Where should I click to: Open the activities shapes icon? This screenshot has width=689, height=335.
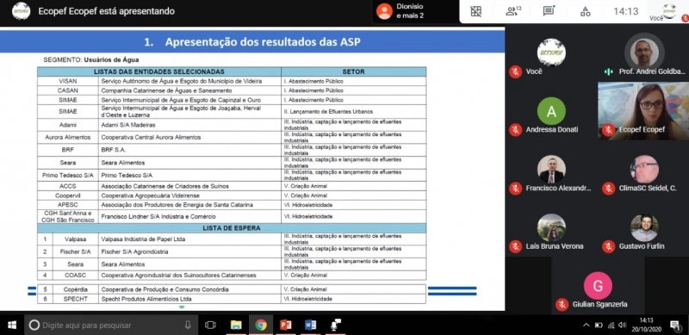(x=586, y=11)
